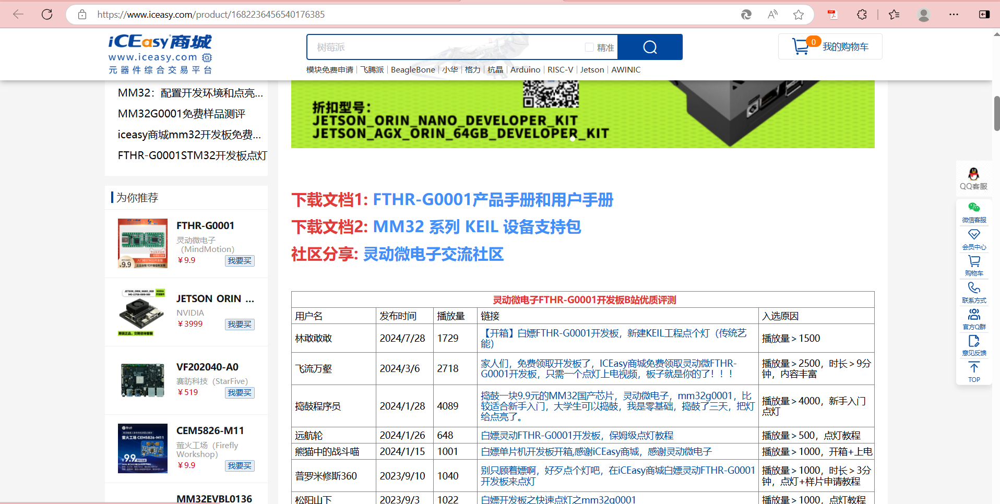The height and width of the screenshot is (504, 1000).
Task: Select BeagleBone in category links
Action: coord(412,70)
